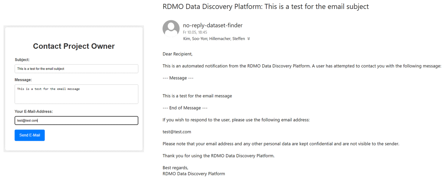Click the Message: label

(23, 80)
